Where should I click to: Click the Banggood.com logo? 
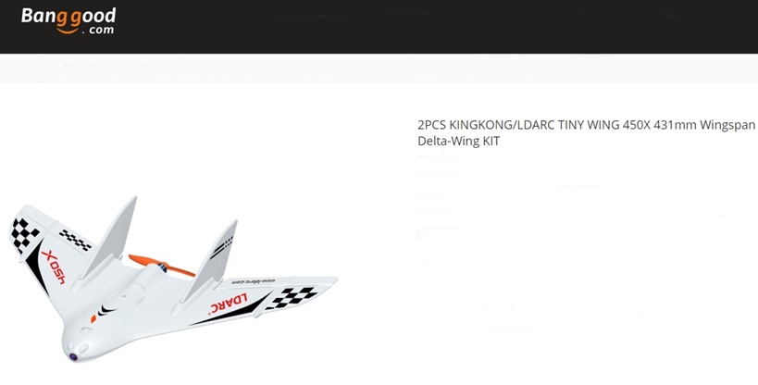point(68,21)
